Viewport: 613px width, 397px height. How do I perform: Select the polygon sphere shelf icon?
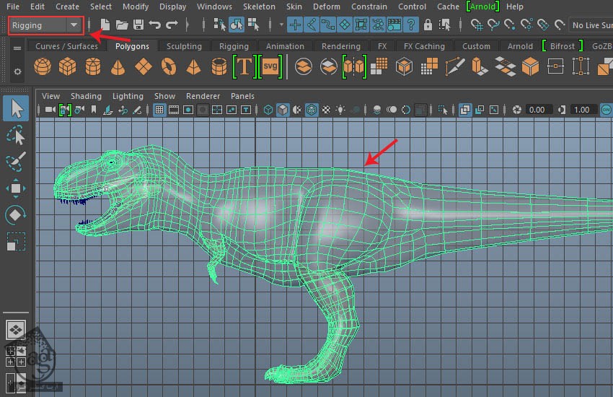point(43,68)
